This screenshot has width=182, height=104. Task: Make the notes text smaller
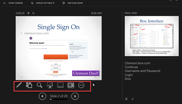coord(132,99)
